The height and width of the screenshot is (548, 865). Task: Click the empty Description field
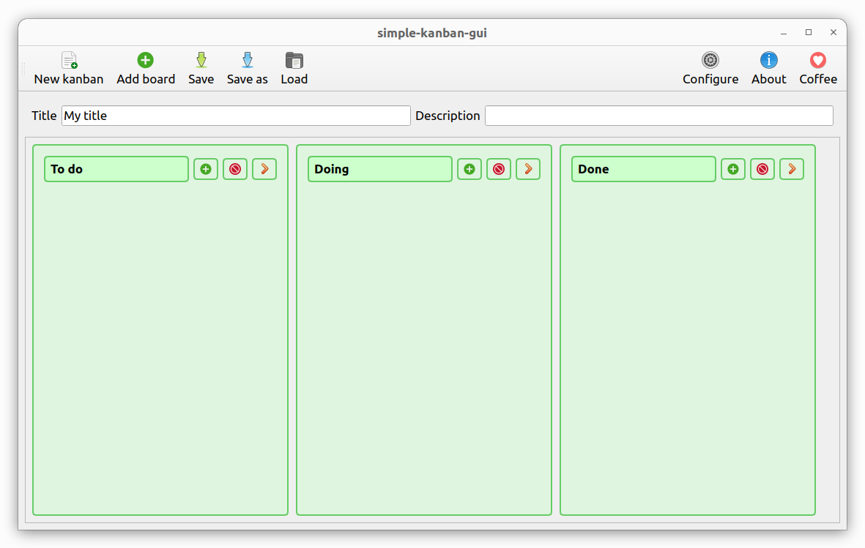click(x=658, y=116)
